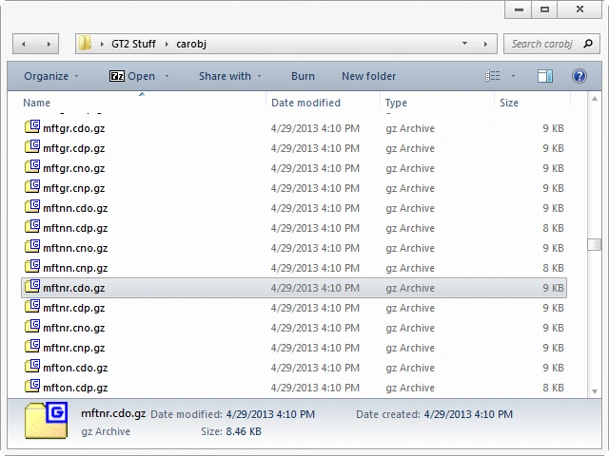The height and width of the screenshot is (456, 609).
Task: Click the gz icon of mftnr.cdo.gz row
Action: point(32,286)
